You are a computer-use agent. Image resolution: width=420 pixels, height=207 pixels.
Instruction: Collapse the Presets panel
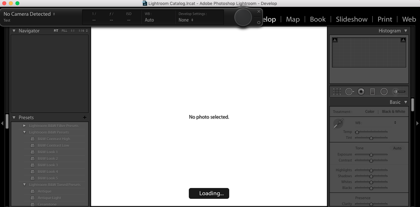[x=14, y=118]
